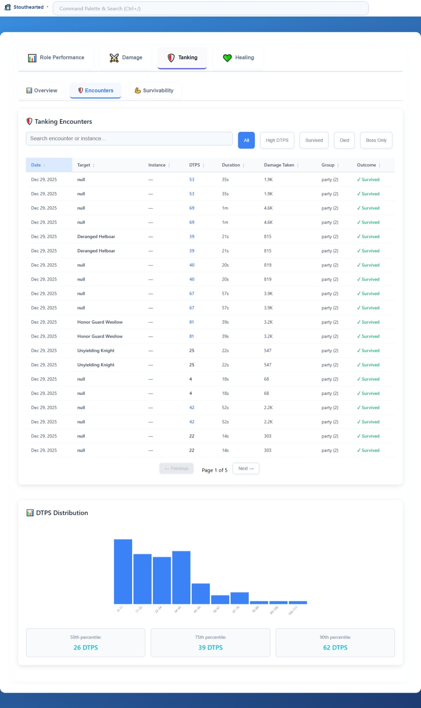
Task: Switch to the Healing tab
Action: [x=238, y=58]
